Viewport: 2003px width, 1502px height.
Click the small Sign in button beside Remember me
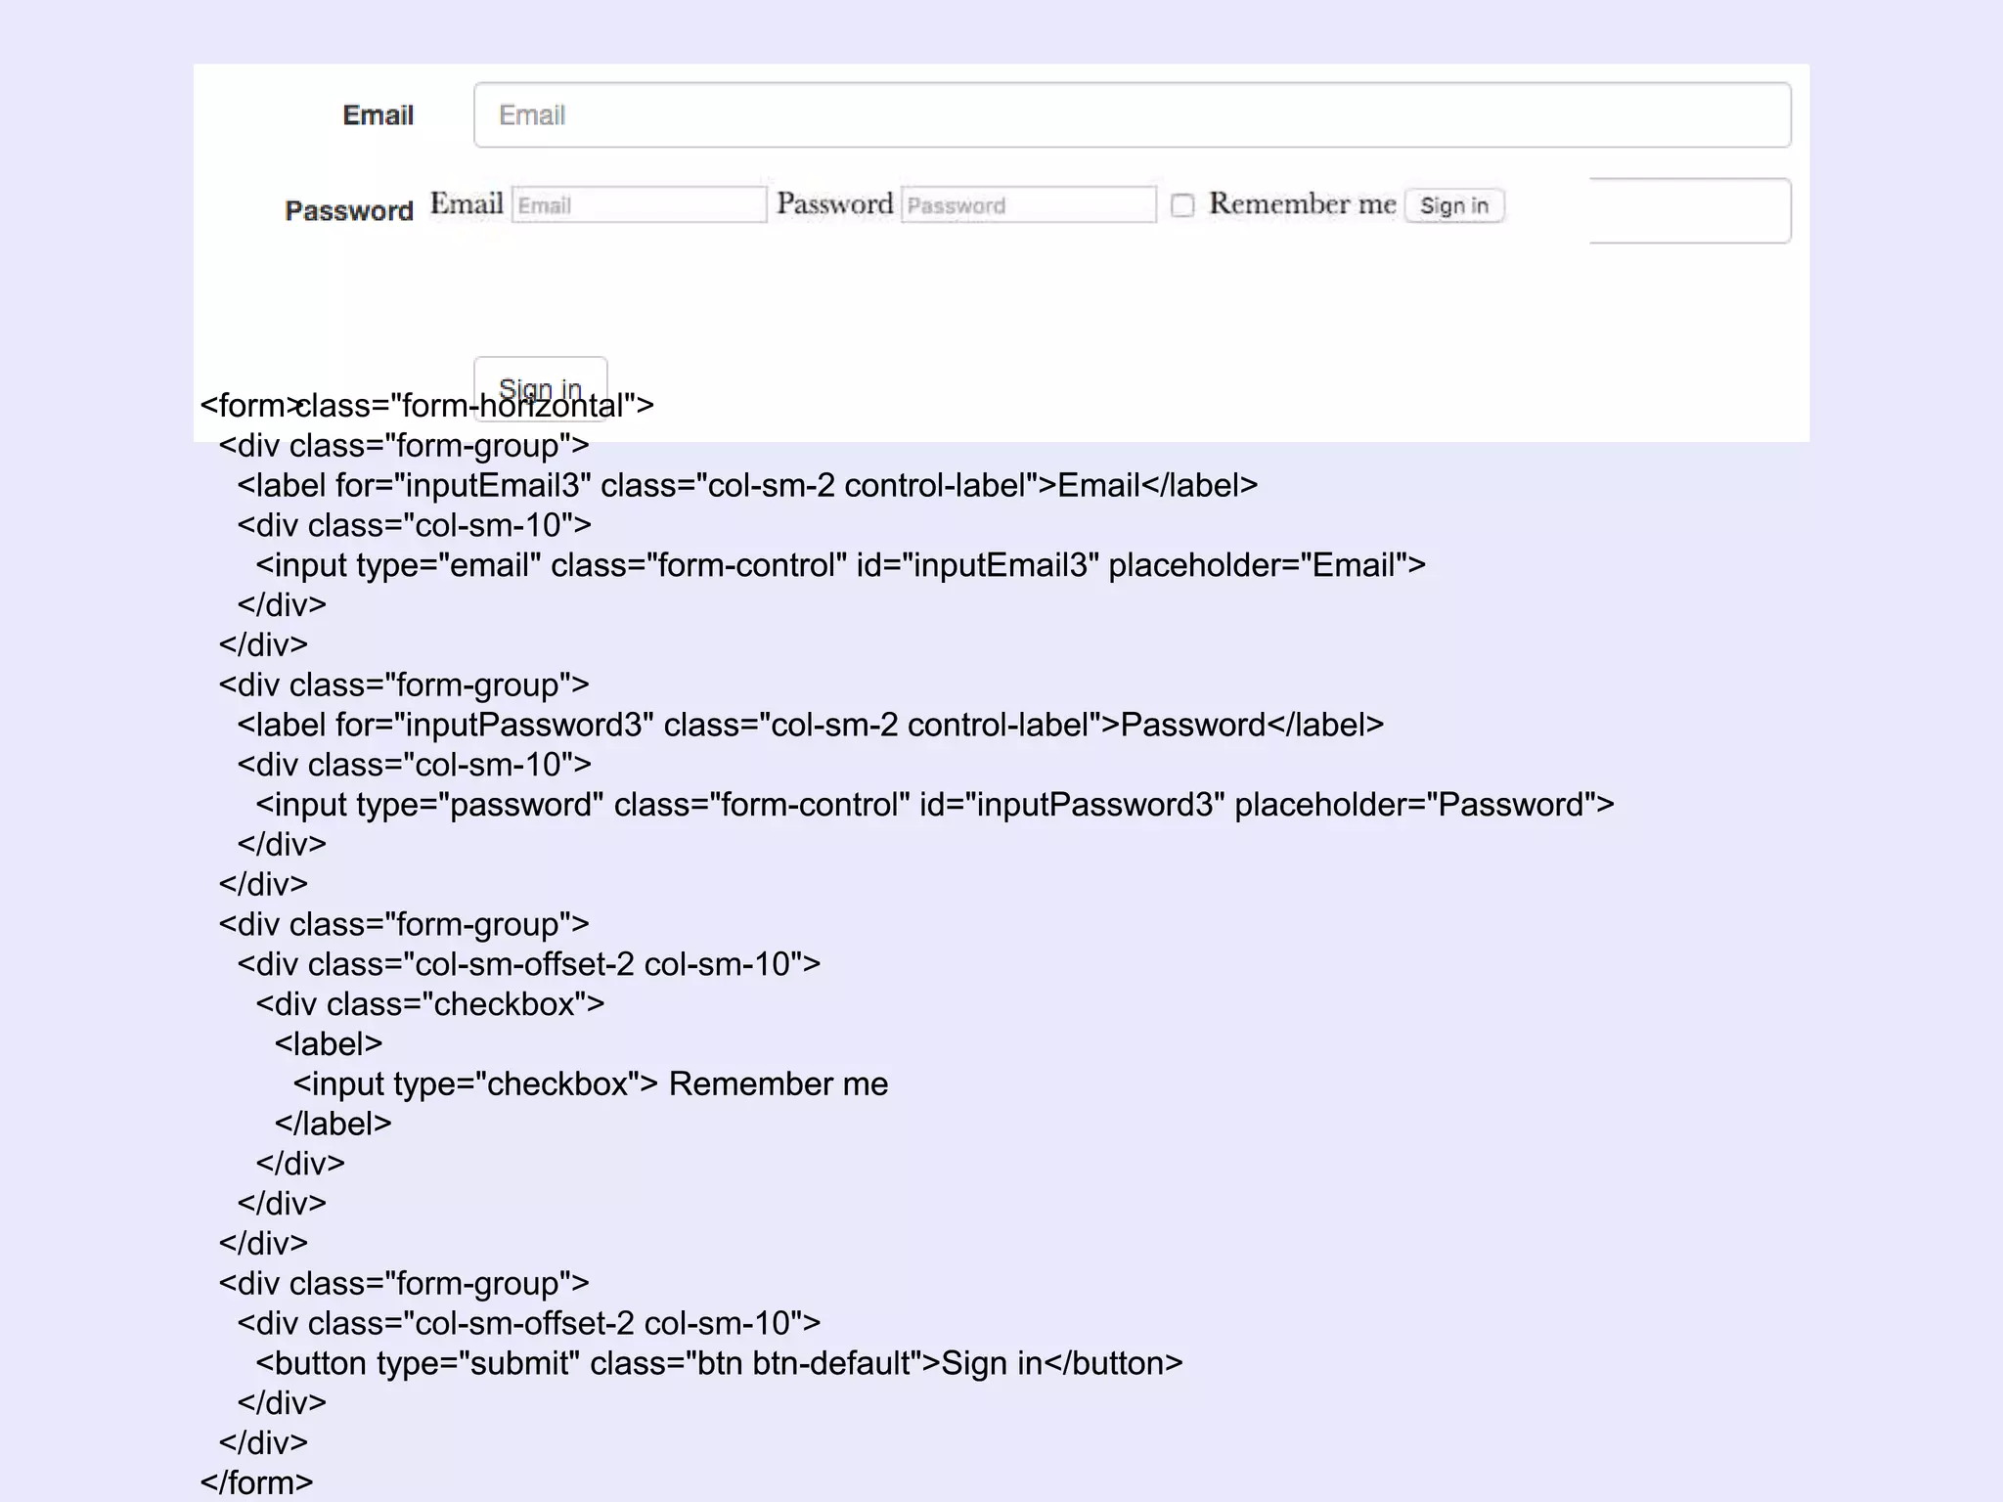click(1454, 205)
